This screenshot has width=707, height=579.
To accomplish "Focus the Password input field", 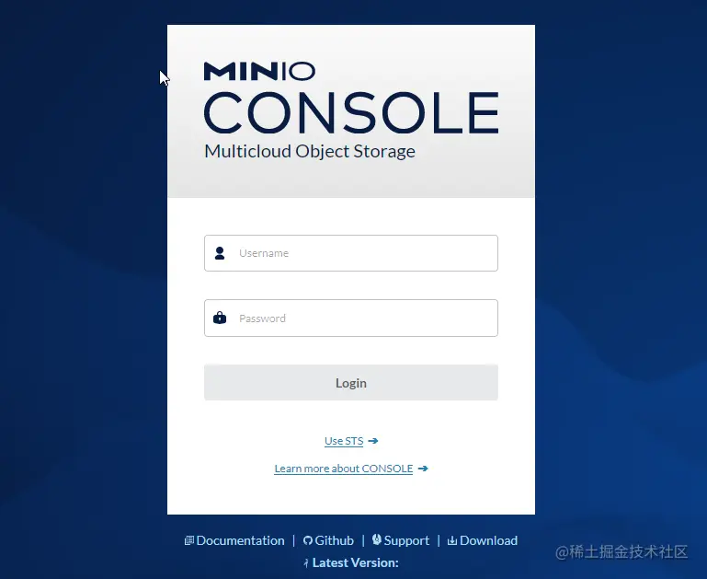I will point(351,318).
